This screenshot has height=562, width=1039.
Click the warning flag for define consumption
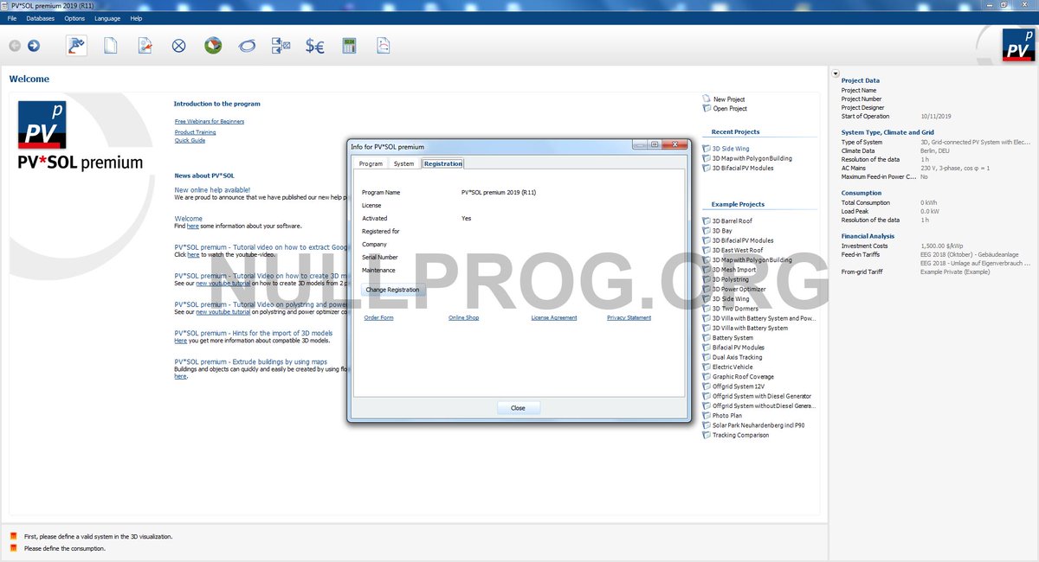[13, 548]
